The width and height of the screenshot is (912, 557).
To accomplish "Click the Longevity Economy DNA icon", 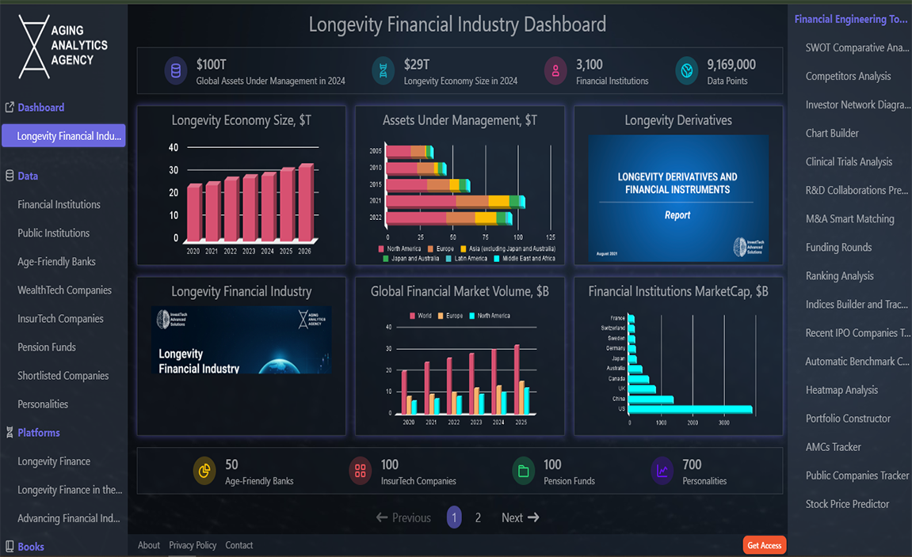I will click(x=383, y=71).
